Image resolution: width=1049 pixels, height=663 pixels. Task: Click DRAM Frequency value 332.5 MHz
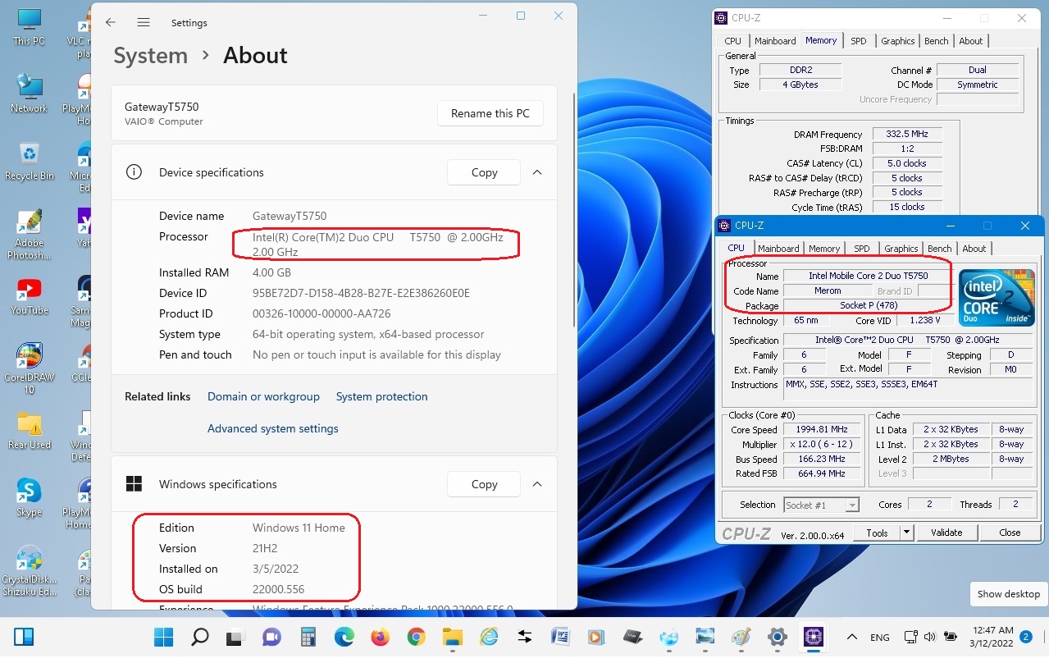(x=906, y=135)
